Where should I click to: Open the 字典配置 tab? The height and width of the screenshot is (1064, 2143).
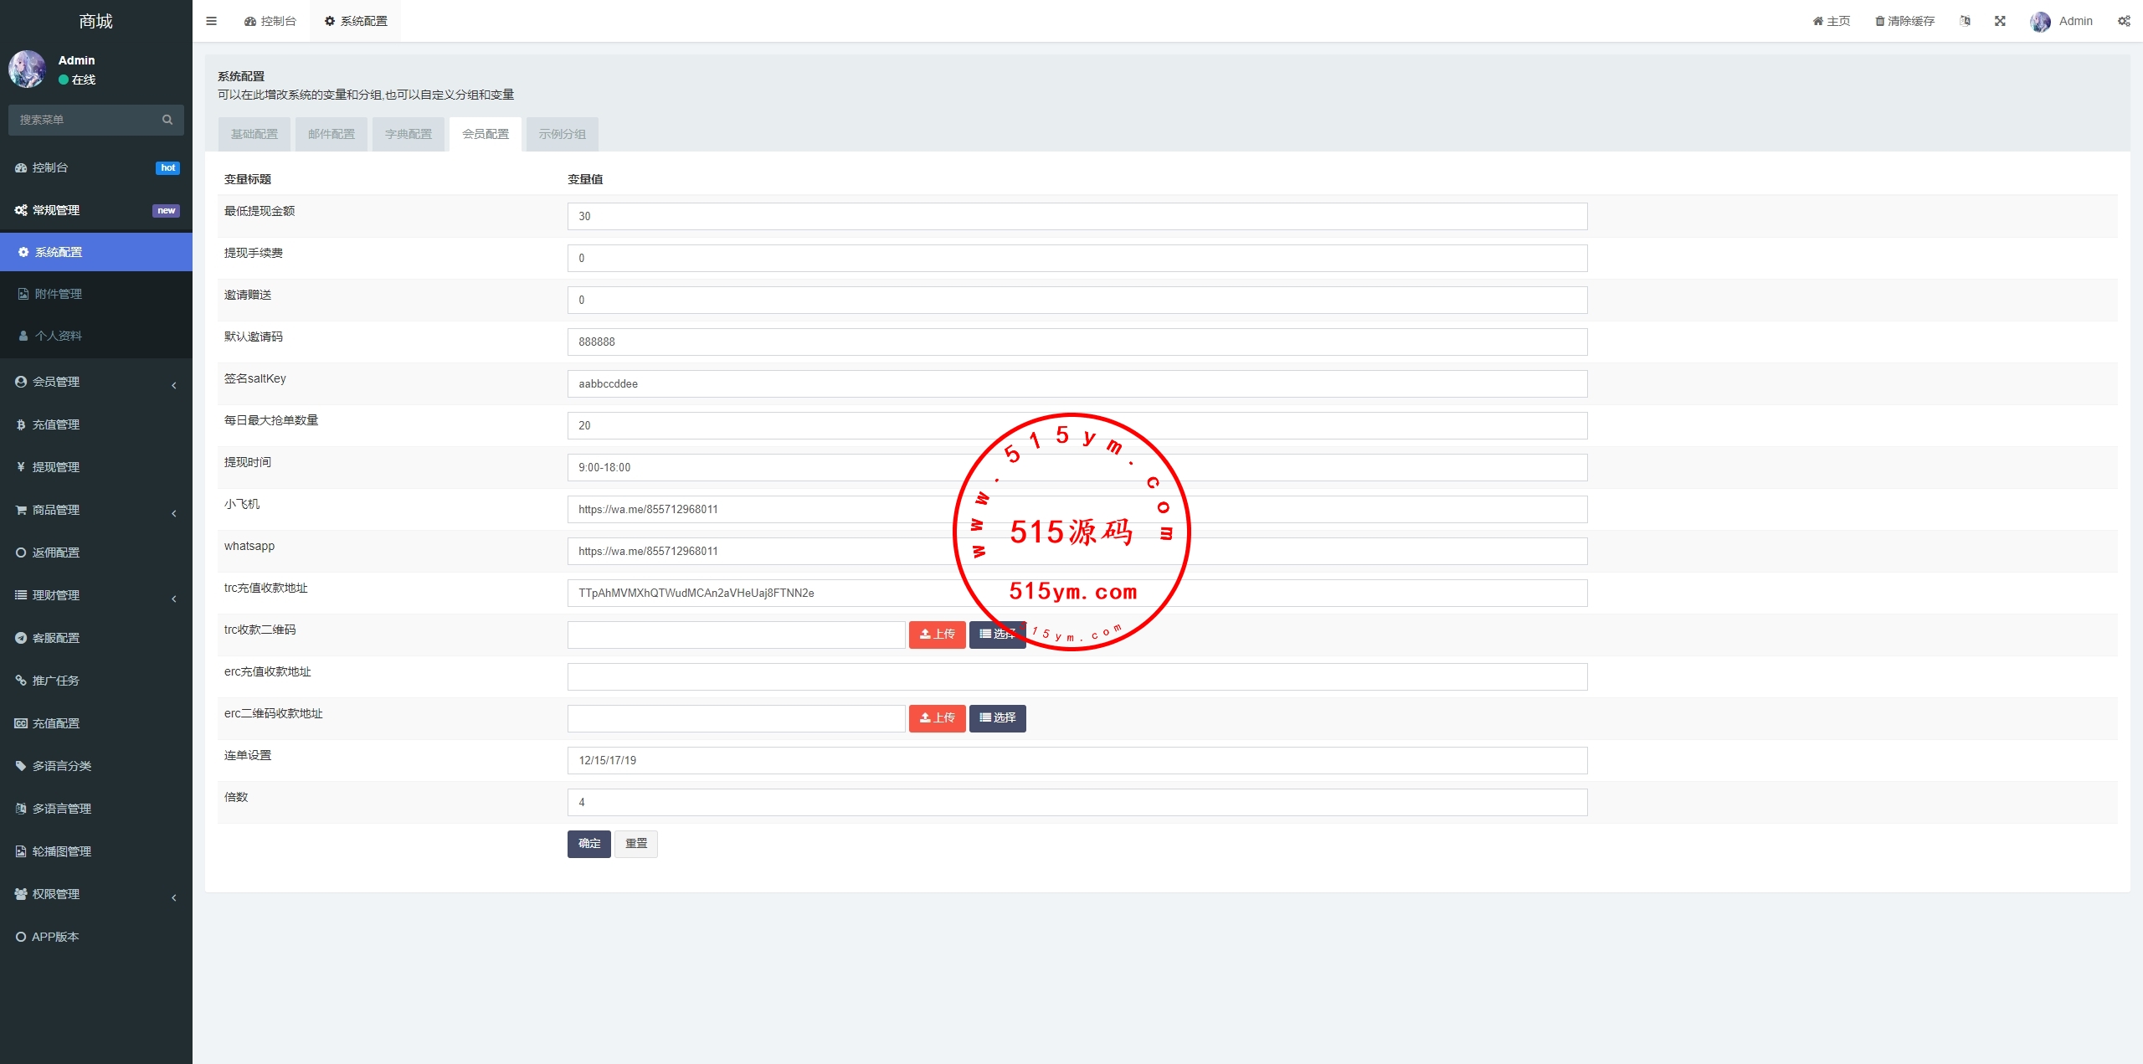click(409, 134)
